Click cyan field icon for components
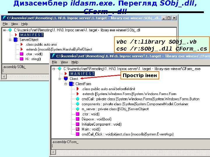Image resolution: width=210 pixels, height=157 pixels. (78, 104)
